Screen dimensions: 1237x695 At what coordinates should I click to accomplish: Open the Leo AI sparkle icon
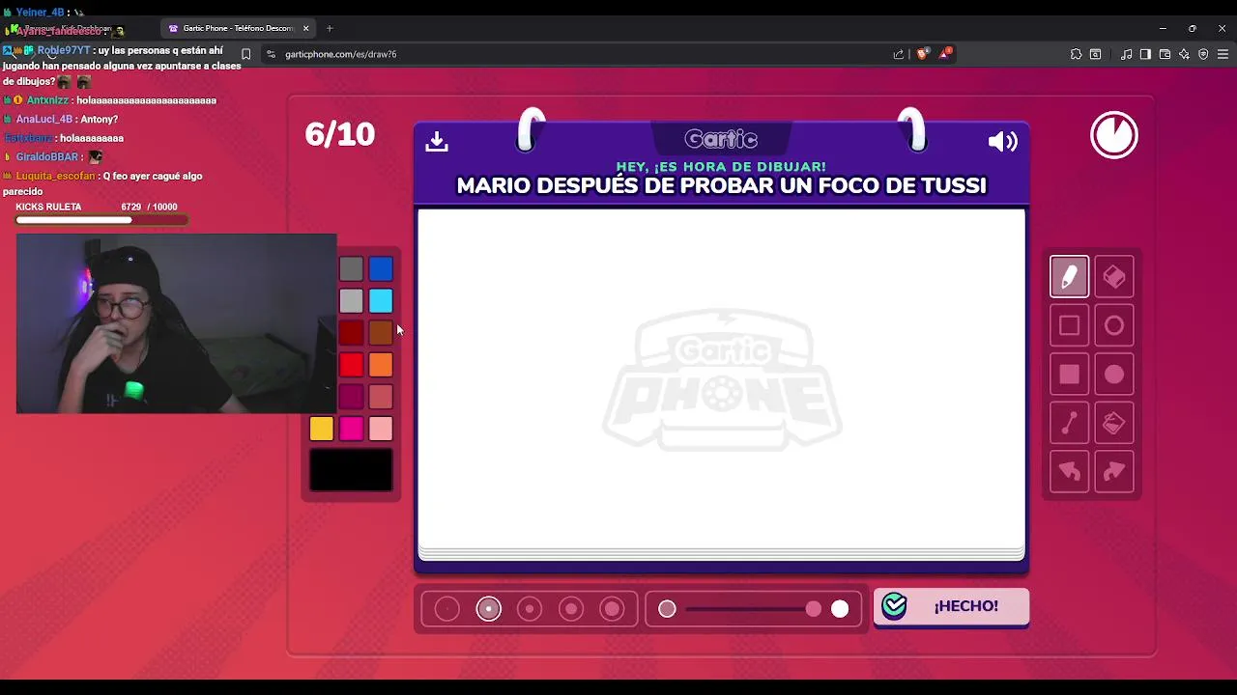(x=1184, y=54)
